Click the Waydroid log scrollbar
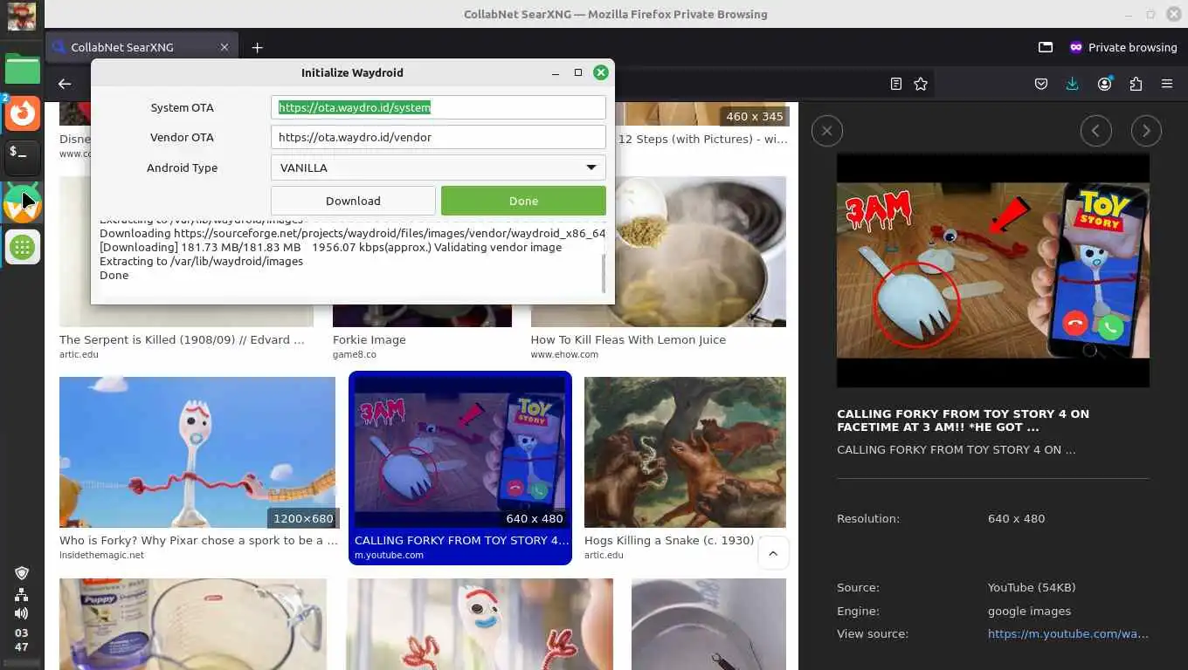 (x=604, y=273)
